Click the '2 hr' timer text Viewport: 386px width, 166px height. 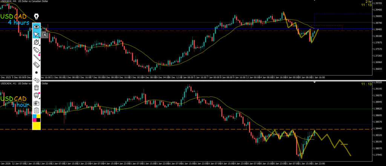tap(369, 2)
